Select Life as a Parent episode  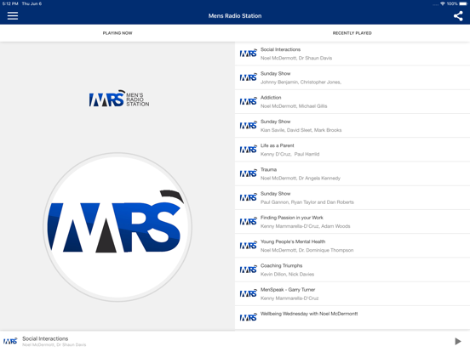[x=352, y=150]
